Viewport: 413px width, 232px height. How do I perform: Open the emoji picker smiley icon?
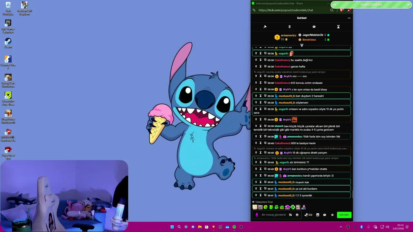click(x=297, y=215)
